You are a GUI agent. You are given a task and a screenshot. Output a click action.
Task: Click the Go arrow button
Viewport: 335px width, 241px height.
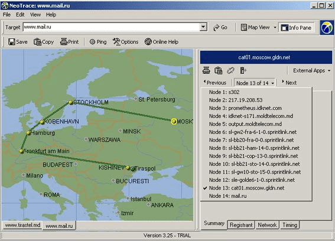coord(220,27)
